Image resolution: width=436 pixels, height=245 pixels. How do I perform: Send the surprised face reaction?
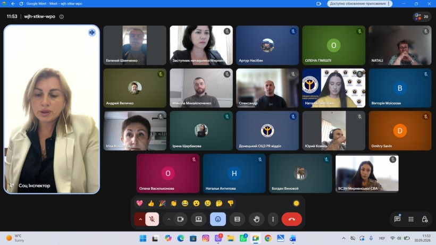[x=196, y=204]
